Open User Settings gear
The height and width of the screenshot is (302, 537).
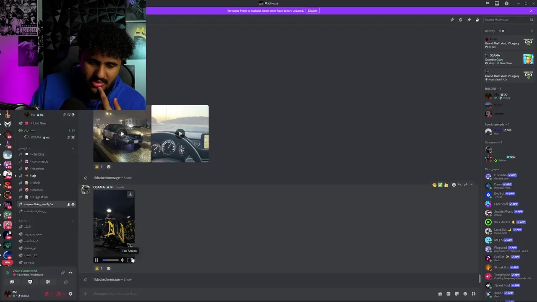[x=70, y=294]
